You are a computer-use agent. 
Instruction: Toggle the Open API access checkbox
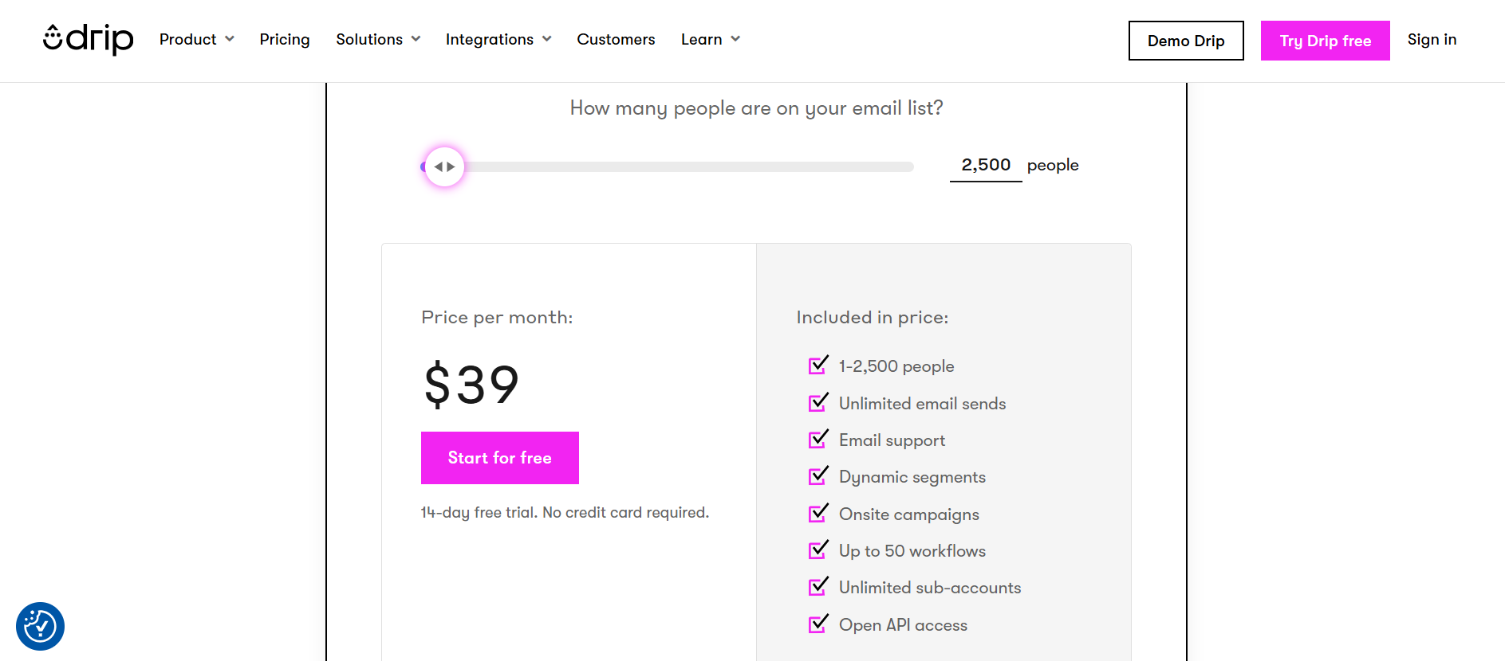(x=818, y=624)
